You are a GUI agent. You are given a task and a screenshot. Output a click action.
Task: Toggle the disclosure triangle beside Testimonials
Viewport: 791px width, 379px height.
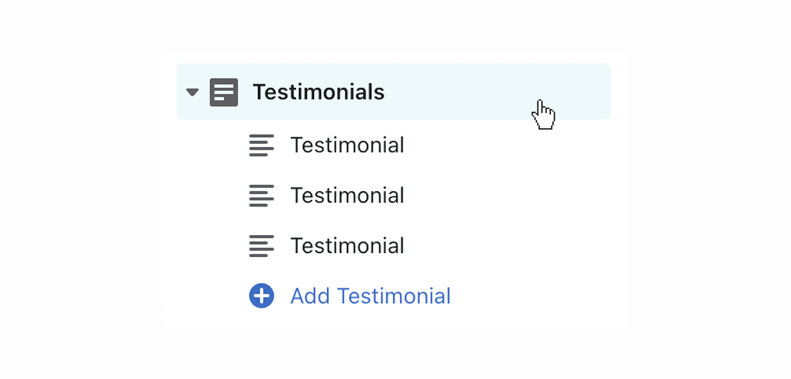coord(192,92)
